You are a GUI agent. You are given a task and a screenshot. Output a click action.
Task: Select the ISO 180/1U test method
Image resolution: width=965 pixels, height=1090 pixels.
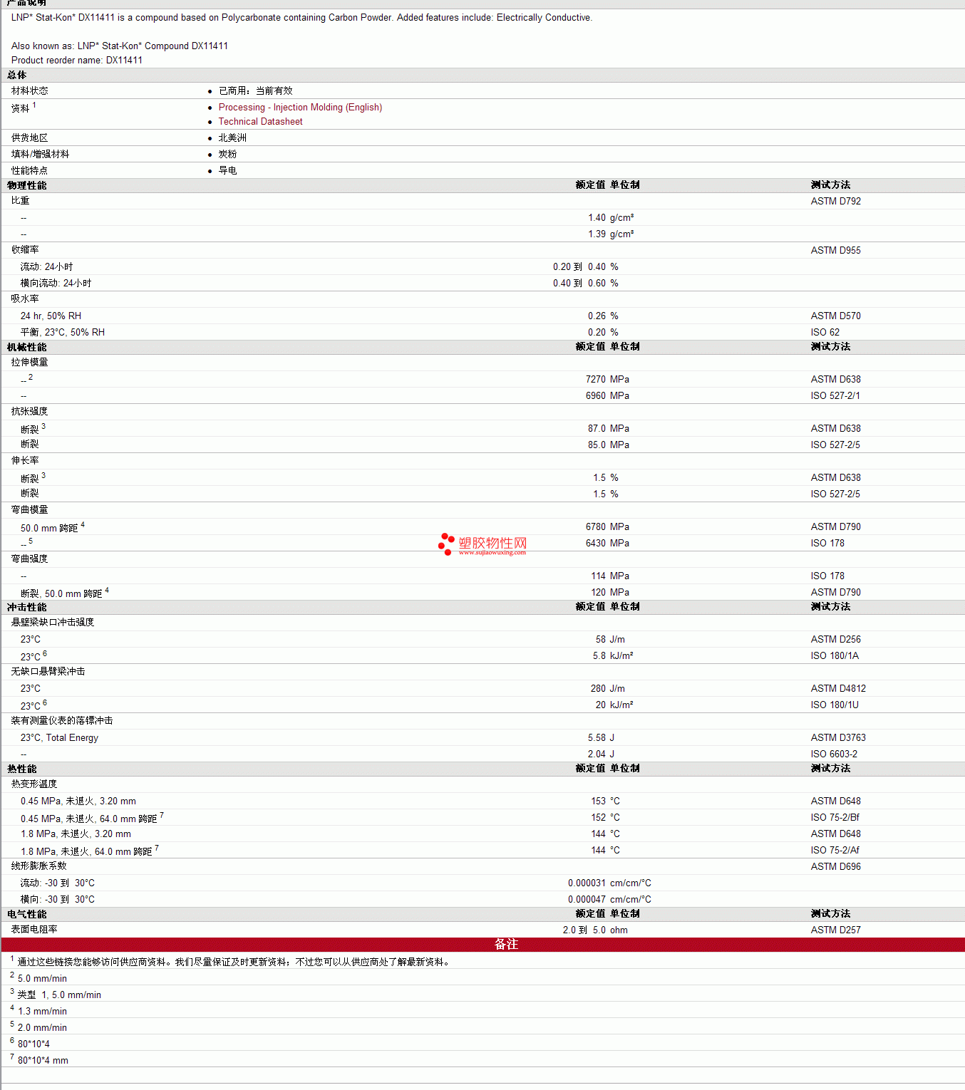click(835, 705)
